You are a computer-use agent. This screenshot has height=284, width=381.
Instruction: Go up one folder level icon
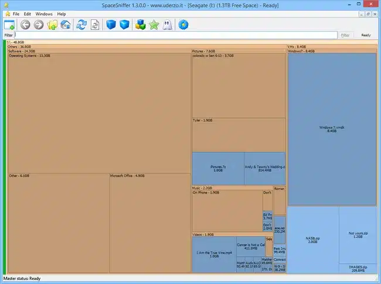(x=53, y=25)
